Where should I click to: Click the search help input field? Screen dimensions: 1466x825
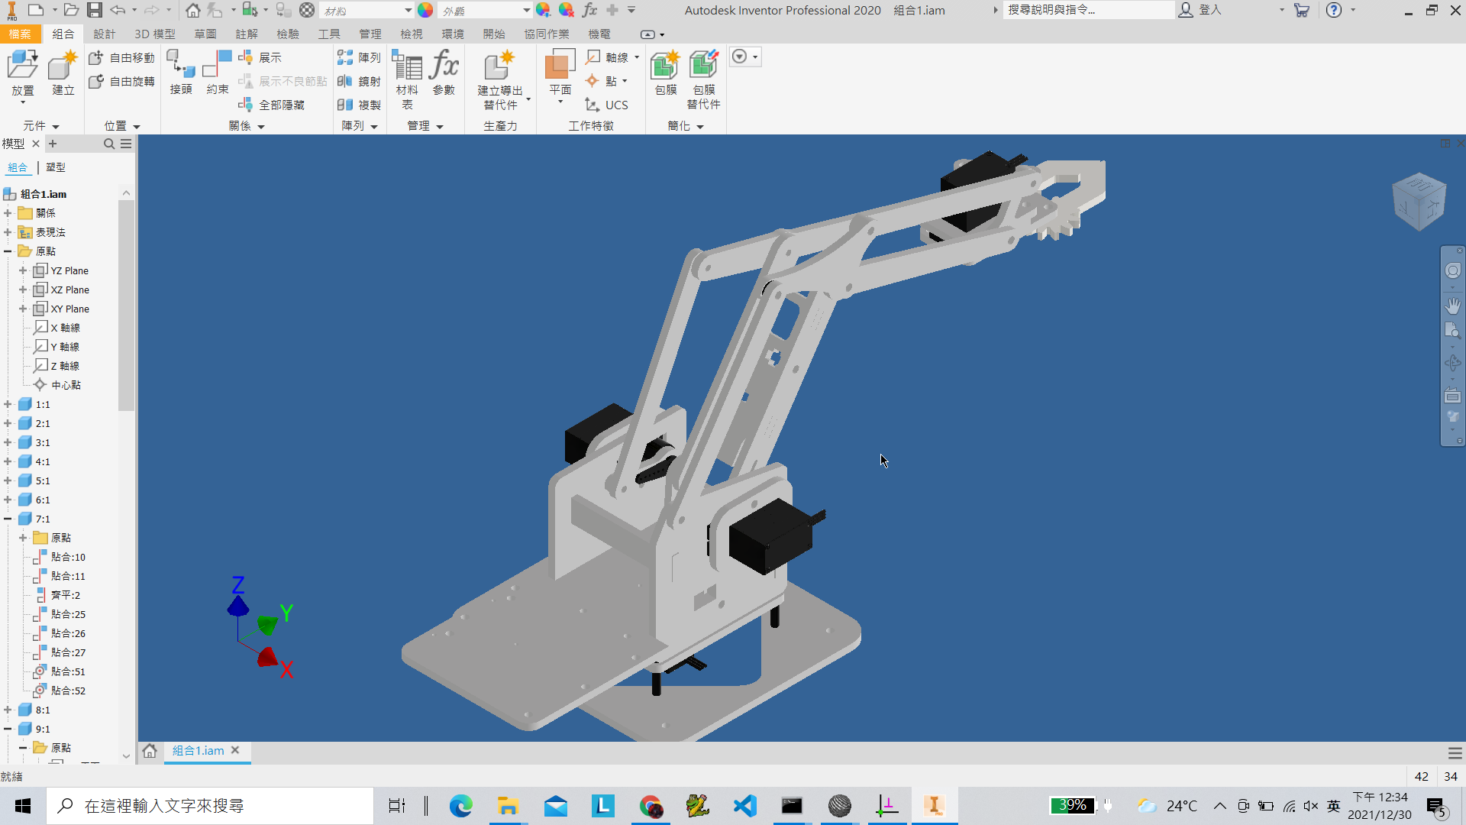(x=1088, y=10)
